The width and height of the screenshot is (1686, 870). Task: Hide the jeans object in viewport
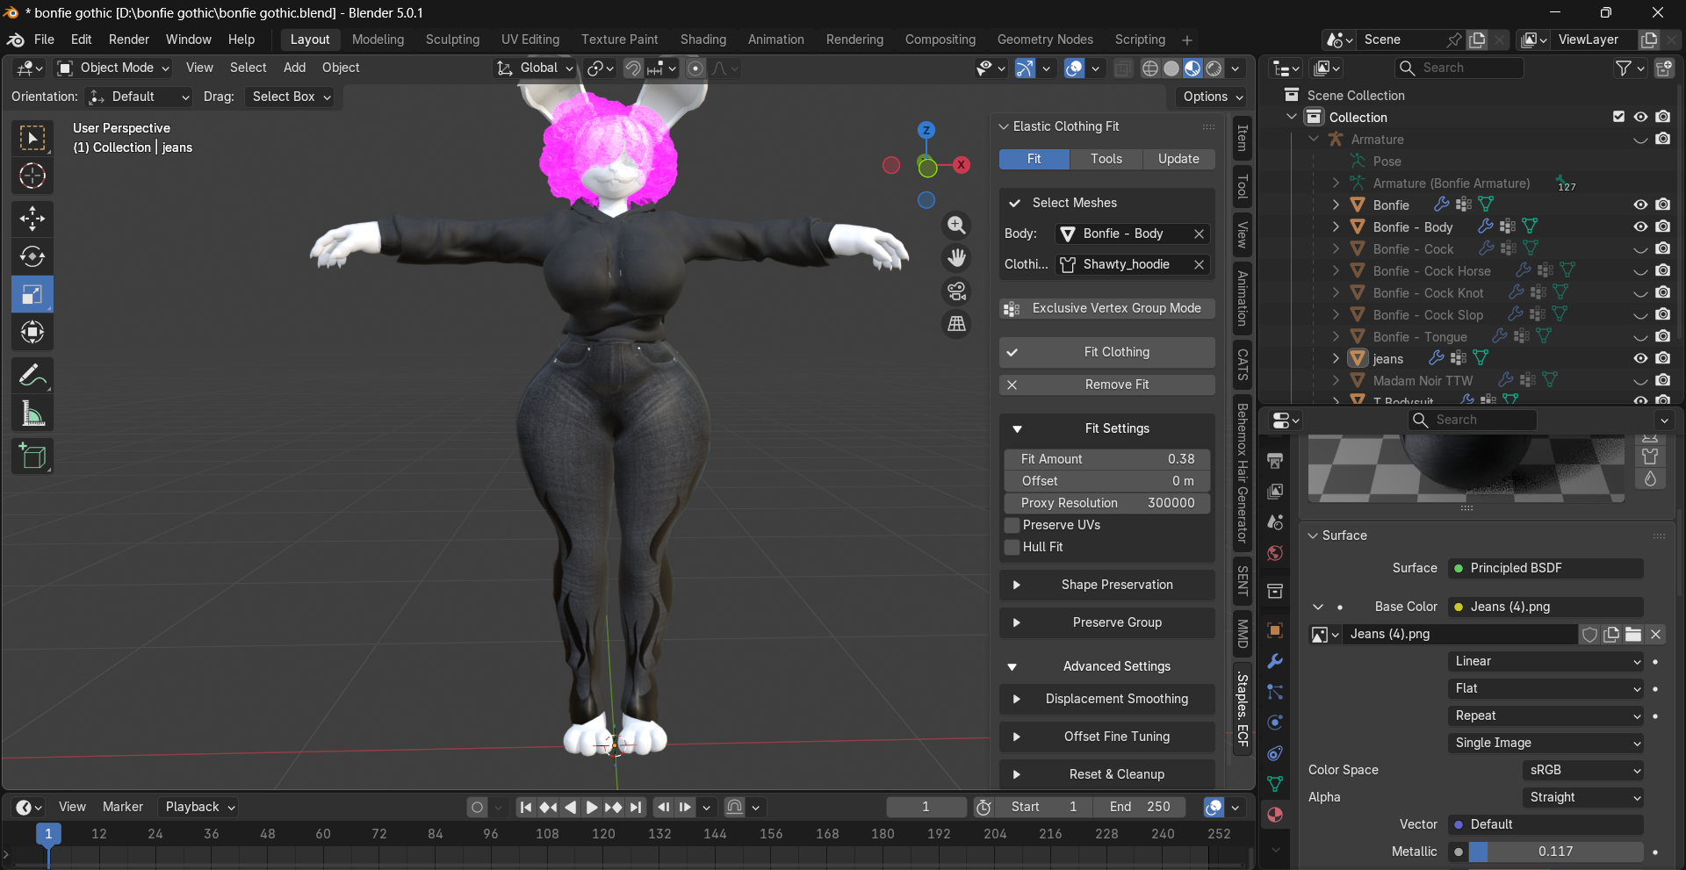1640,358
